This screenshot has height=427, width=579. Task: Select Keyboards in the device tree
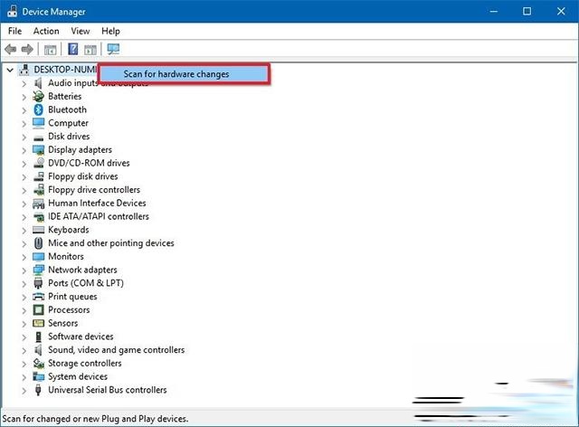point(69,230)
